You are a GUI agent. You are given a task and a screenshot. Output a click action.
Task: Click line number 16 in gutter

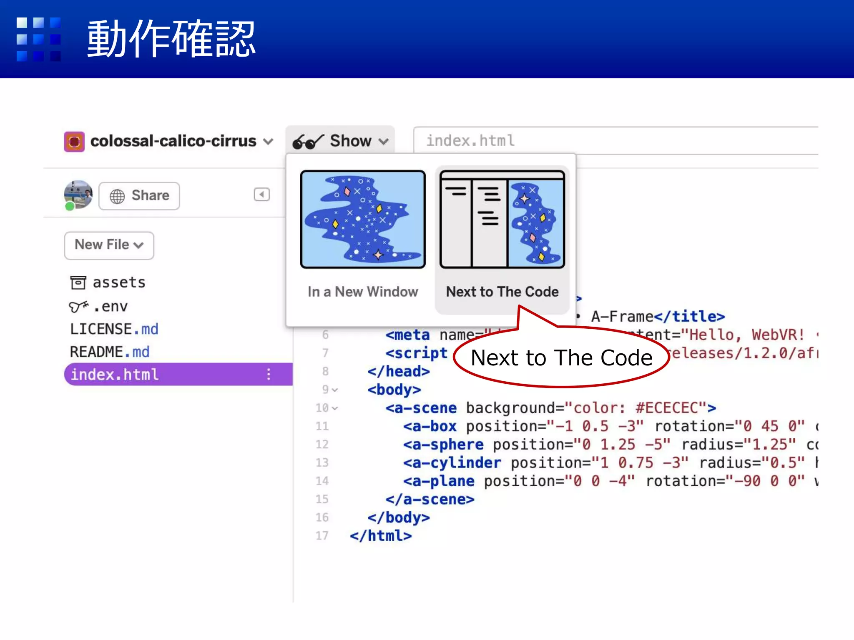click(322, 517)
